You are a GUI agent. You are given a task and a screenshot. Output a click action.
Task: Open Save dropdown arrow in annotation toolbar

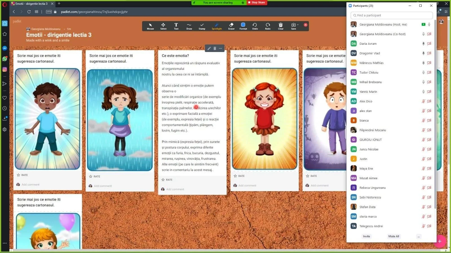point(298,25)
